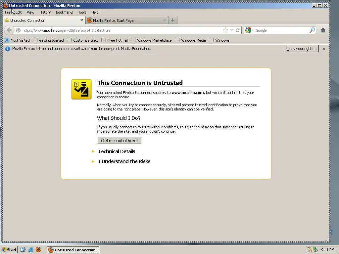Launch Internet Explorer from quick launch
The height and width of the screenshot is (254, 339).
[x=31, y=250]
